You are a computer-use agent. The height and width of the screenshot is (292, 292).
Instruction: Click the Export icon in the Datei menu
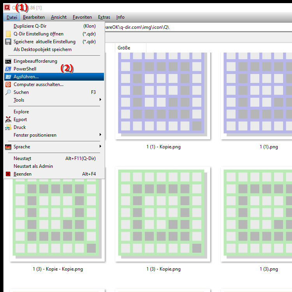coord(8,120)
